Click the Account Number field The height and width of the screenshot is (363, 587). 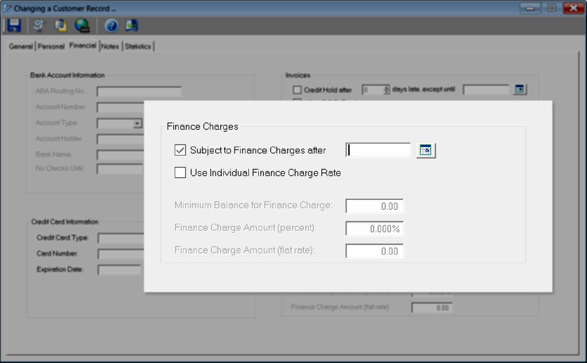point(120,107)
